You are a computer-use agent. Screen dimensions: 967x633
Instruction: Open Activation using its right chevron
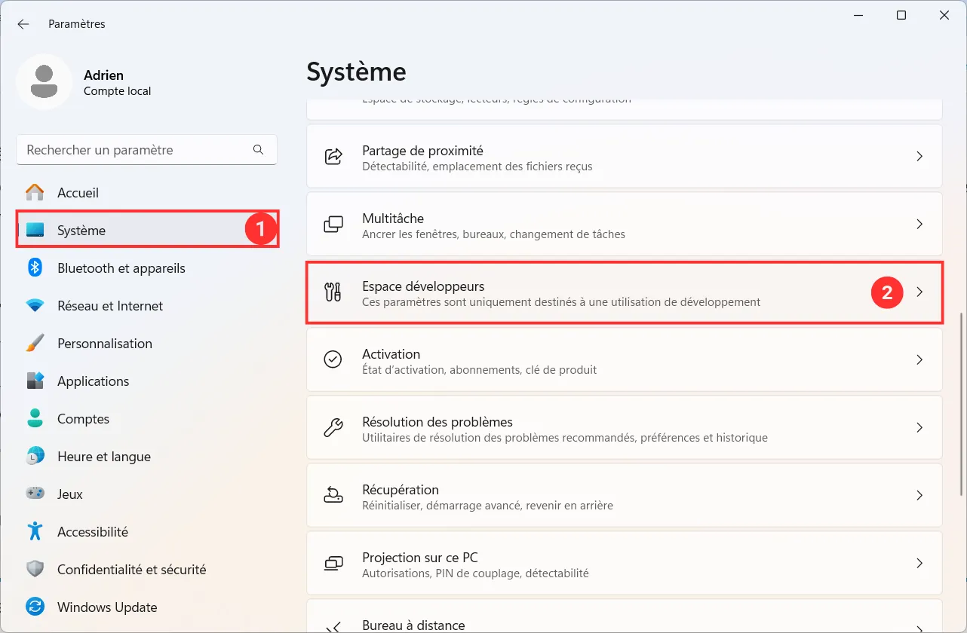pyautogui.click(x=919, y=360)
